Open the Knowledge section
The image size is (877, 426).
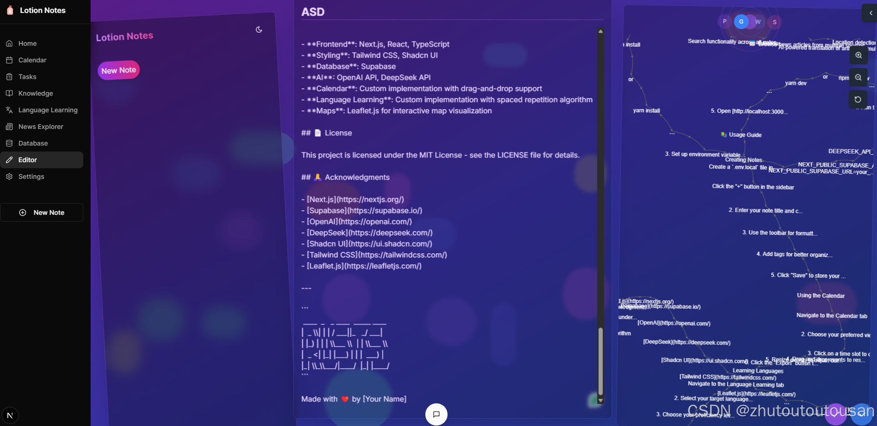[x=42, y=93]
